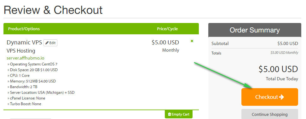Screen dimensions: 306x119
Task: Click the Totals row showing Monthly amount
Action: pos(255,53)
